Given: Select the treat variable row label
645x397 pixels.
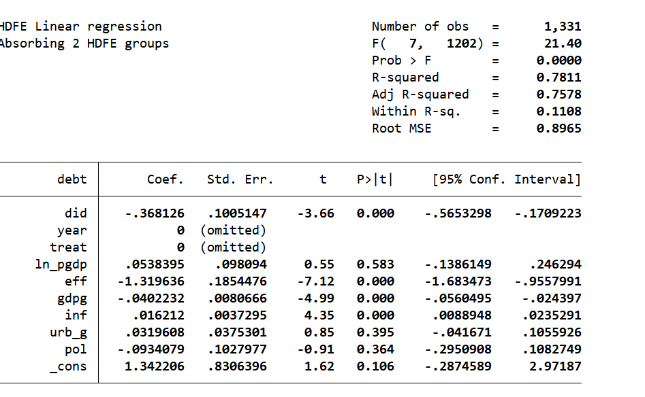Looking at the screenshot, I should coord(68,247).
